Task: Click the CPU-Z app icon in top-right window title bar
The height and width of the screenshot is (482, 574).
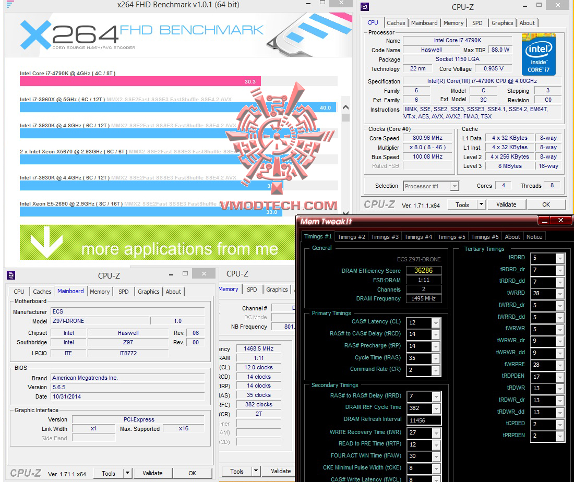Action: [x=365, y=7]
